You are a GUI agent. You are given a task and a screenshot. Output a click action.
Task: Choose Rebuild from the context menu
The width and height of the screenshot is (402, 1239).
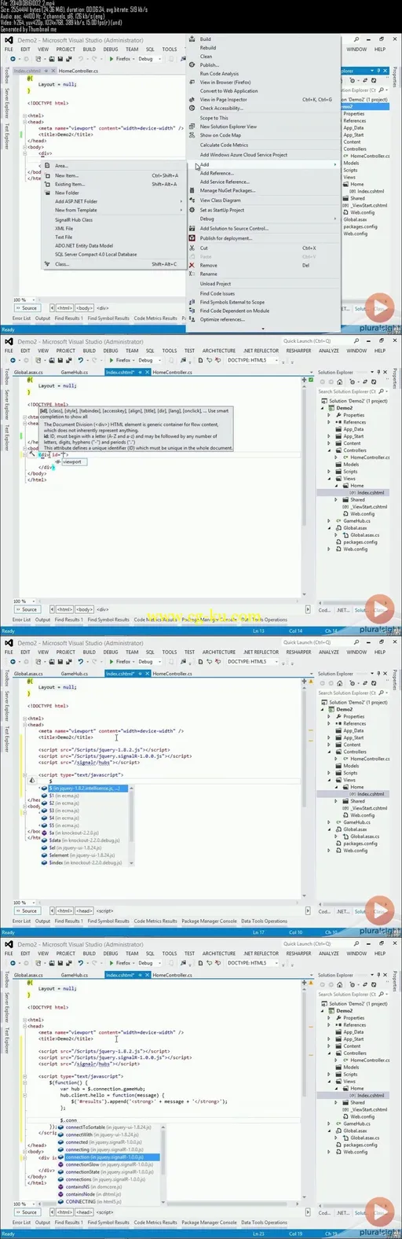(x=207, y=48)
